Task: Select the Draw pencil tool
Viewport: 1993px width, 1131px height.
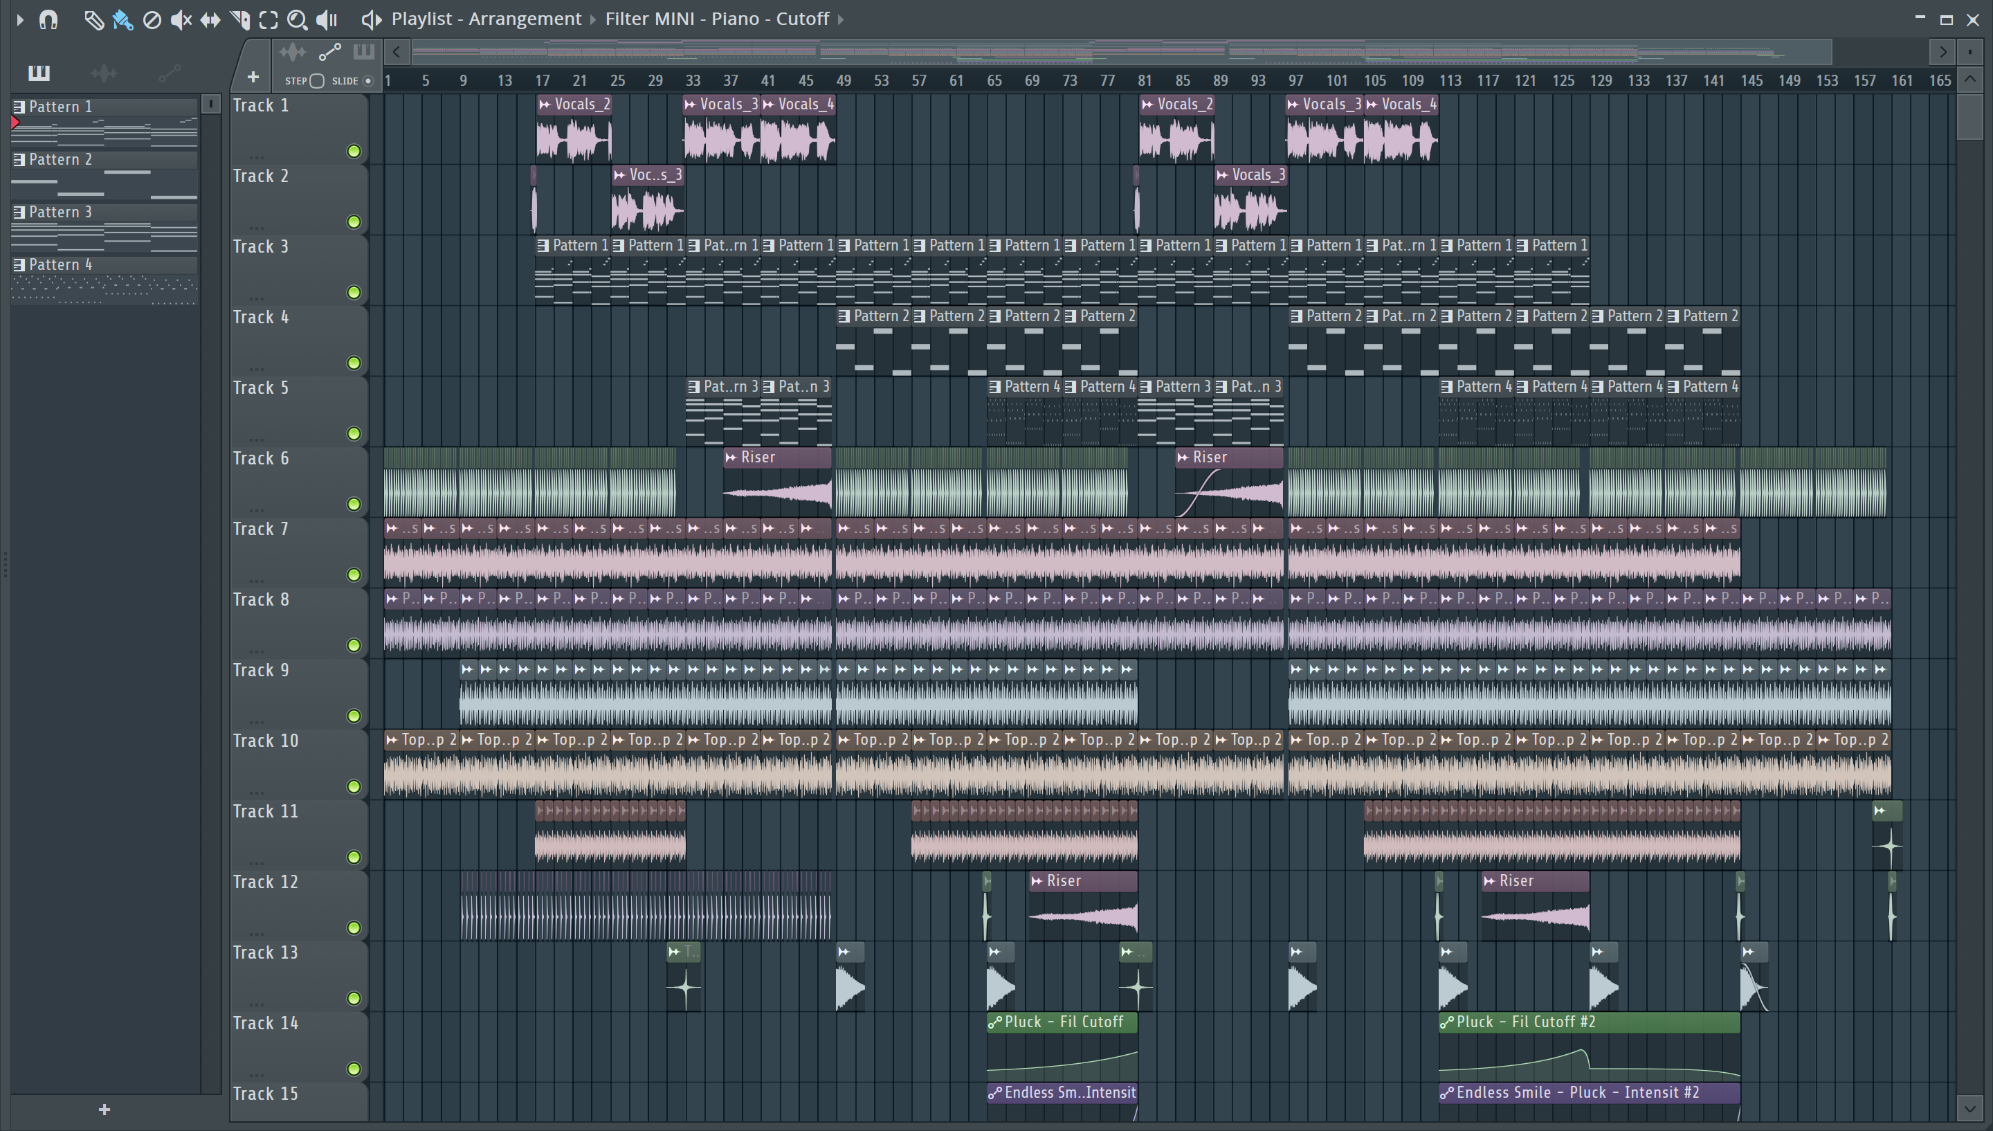Action: 93,19
